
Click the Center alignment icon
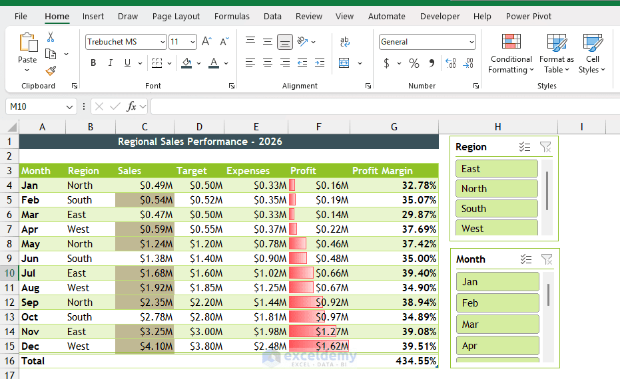click(x=268, y=63)
